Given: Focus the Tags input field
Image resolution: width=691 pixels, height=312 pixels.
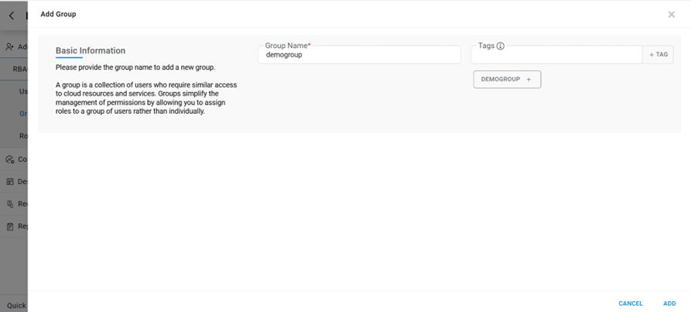Looking at the screenshot, I should tap(556, 55).
